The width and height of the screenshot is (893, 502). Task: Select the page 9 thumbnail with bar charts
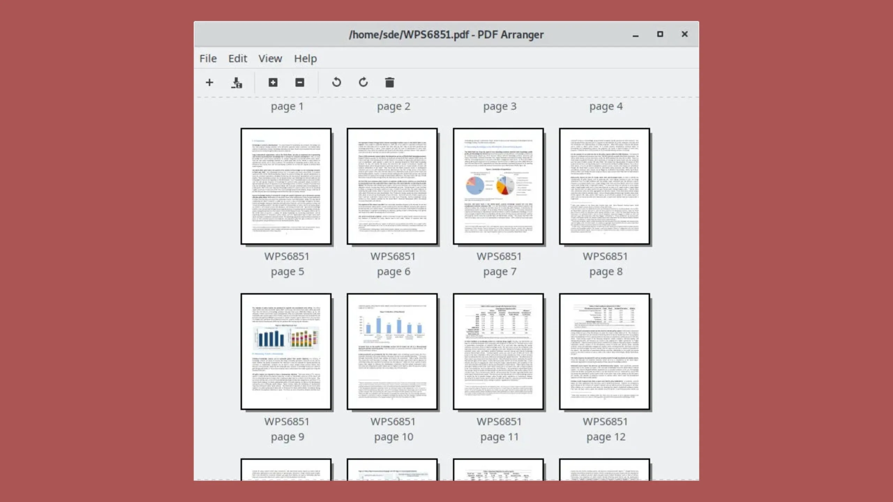286,351
